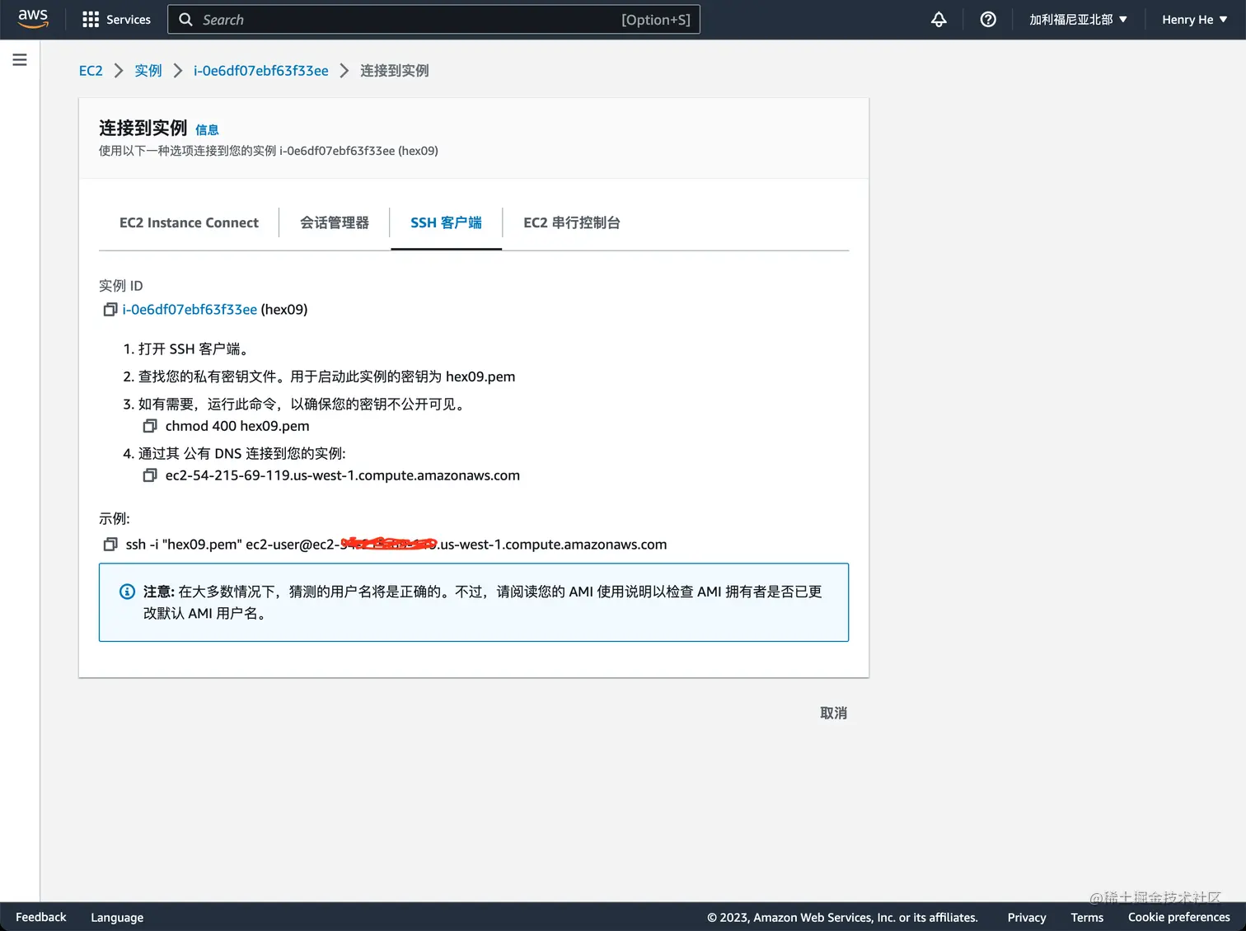Copy the chmod 400 hex09.pem command
Viewport: 1246px width, 931px height.
click(150, 426)
